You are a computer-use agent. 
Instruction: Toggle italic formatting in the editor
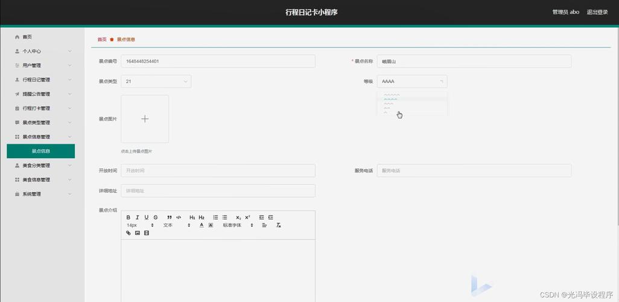[138, 217]
